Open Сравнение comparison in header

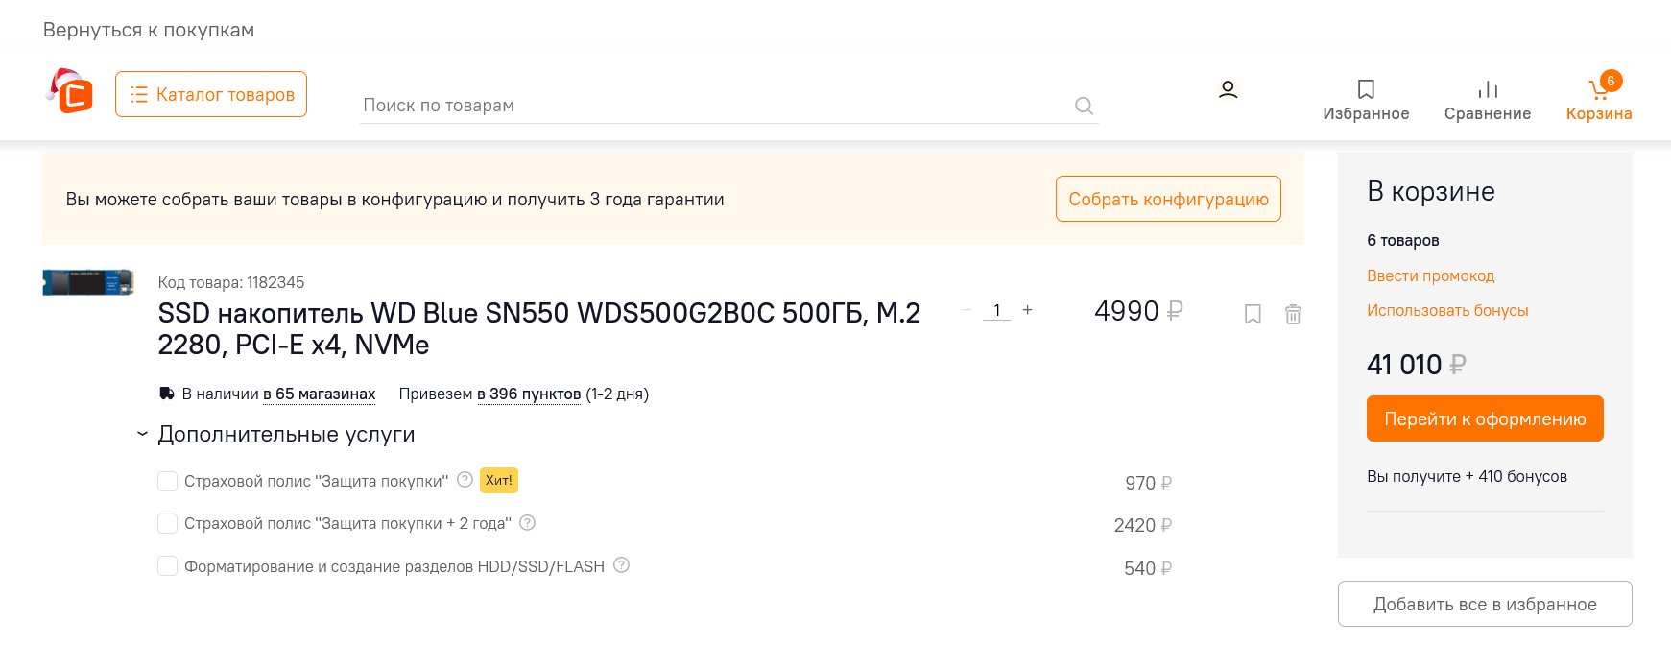coord(1487,100)
